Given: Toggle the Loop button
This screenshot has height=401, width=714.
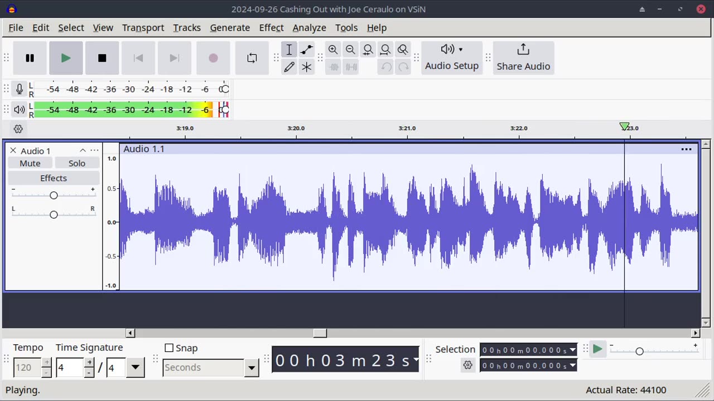Looking at the screenshot, I should click(x=252, y=58).
